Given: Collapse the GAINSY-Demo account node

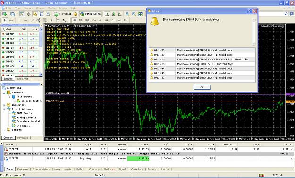Looking at the screenshot, I should pyautogui.click(x=9, y=97).
